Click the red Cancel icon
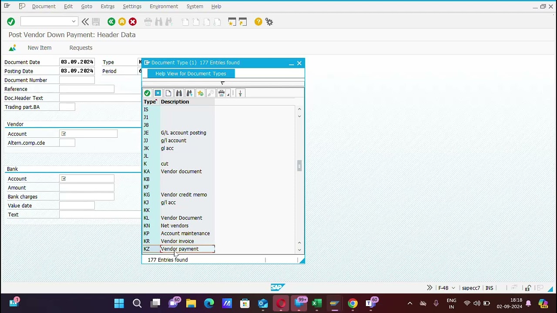The height and width of the screenshot is (313, 557). [x=133, y=21]
